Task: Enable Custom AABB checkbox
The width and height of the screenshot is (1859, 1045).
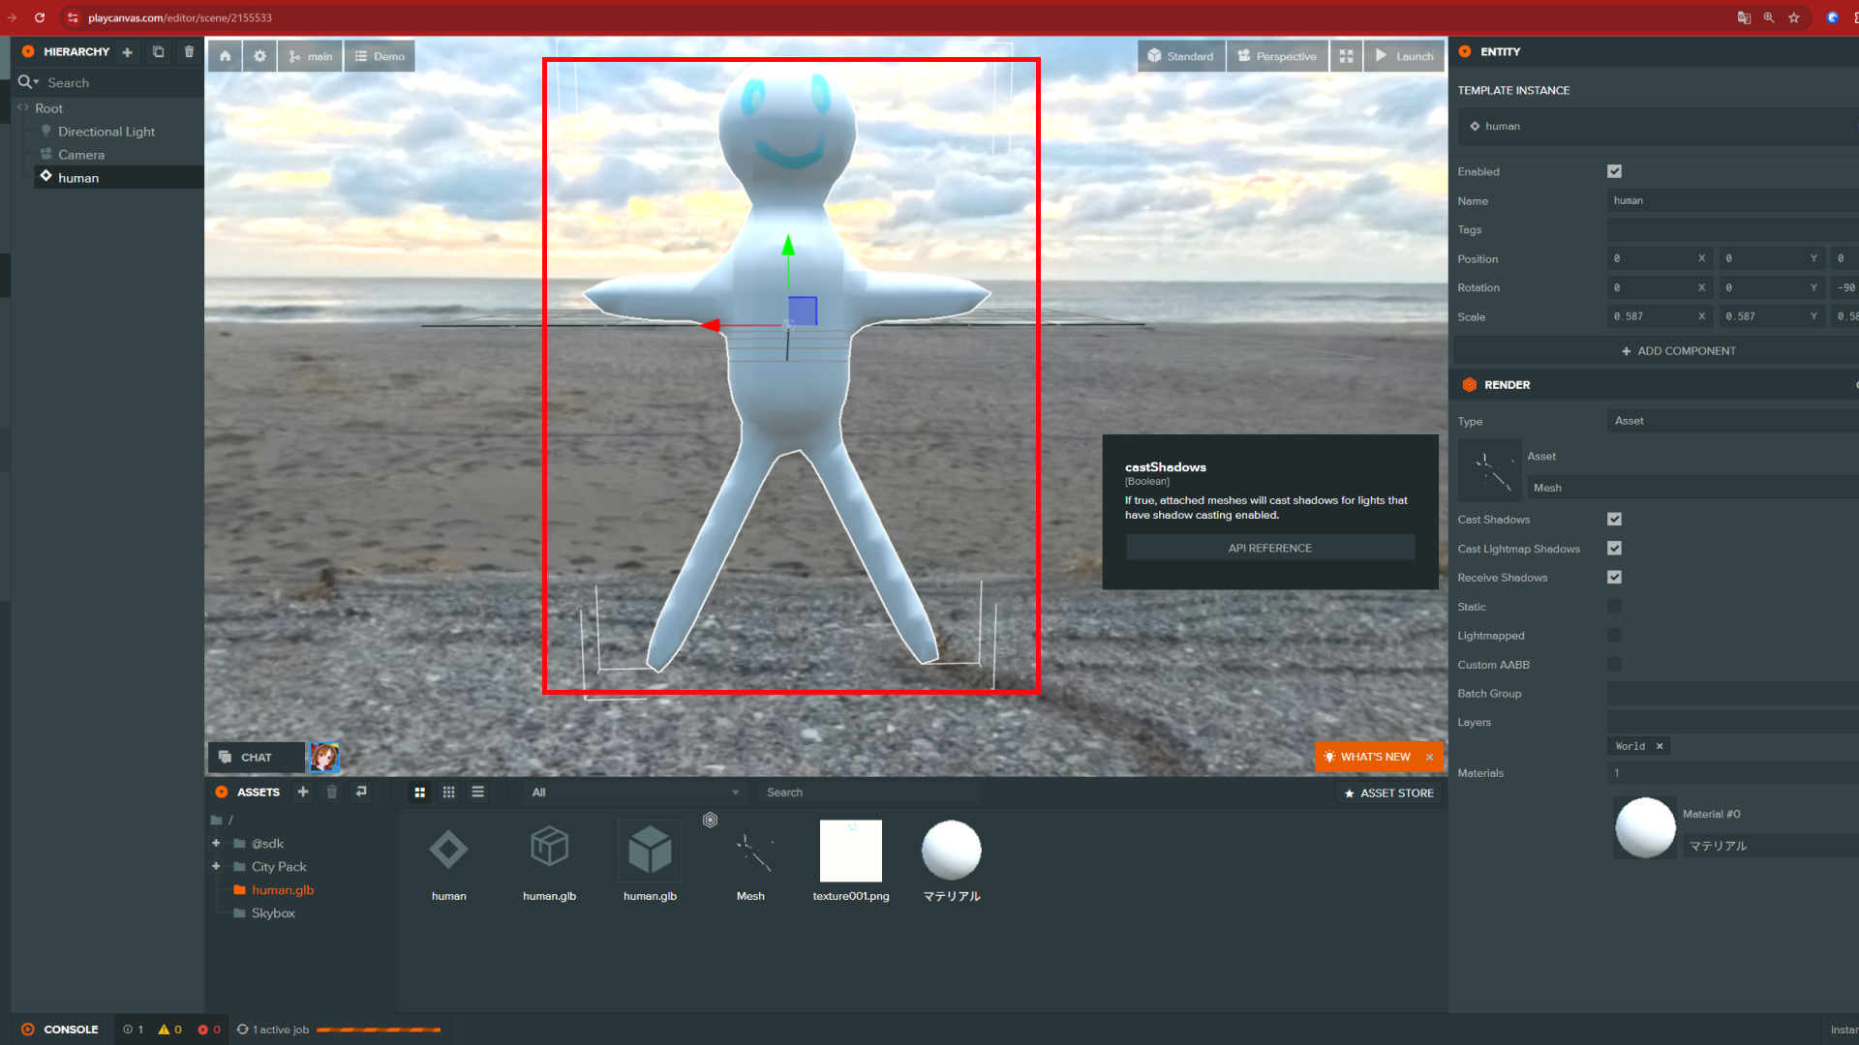Action: click(1614, 665)
